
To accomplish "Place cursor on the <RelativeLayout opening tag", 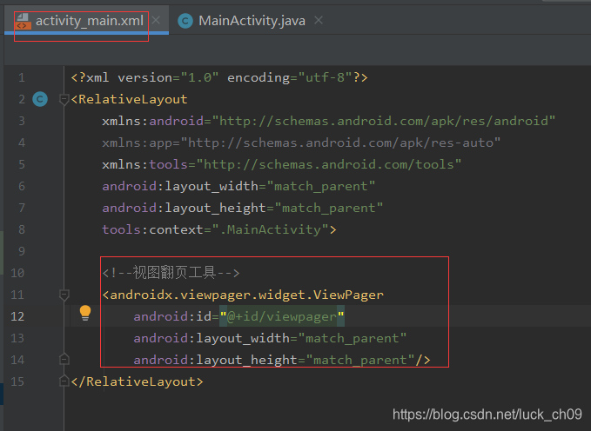I will 129,99.
